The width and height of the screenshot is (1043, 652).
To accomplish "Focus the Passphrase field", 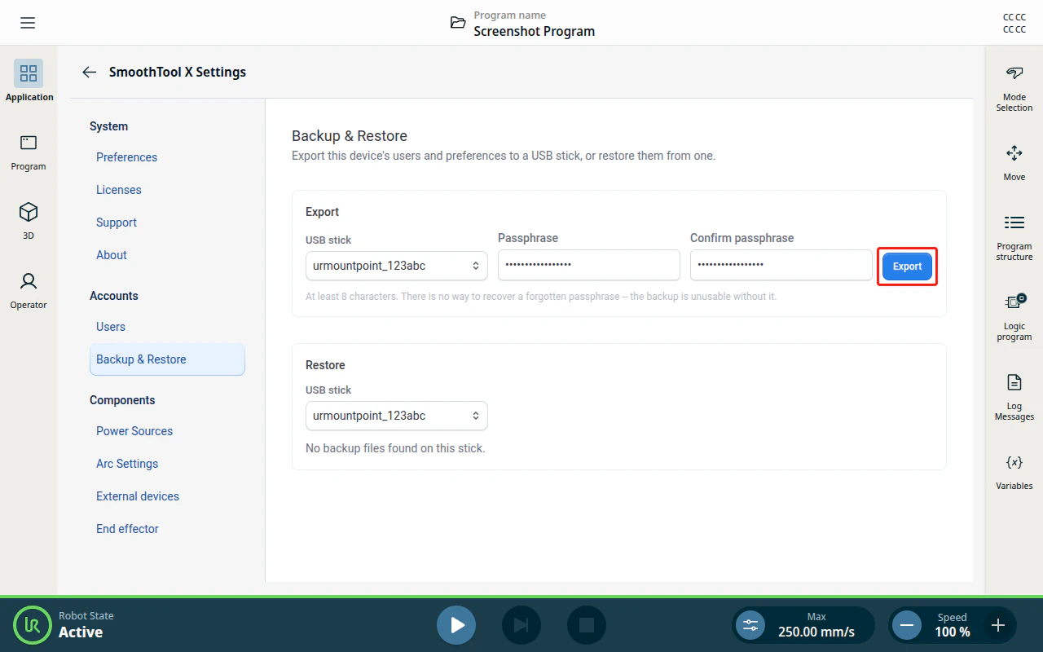I will [589, 265].
